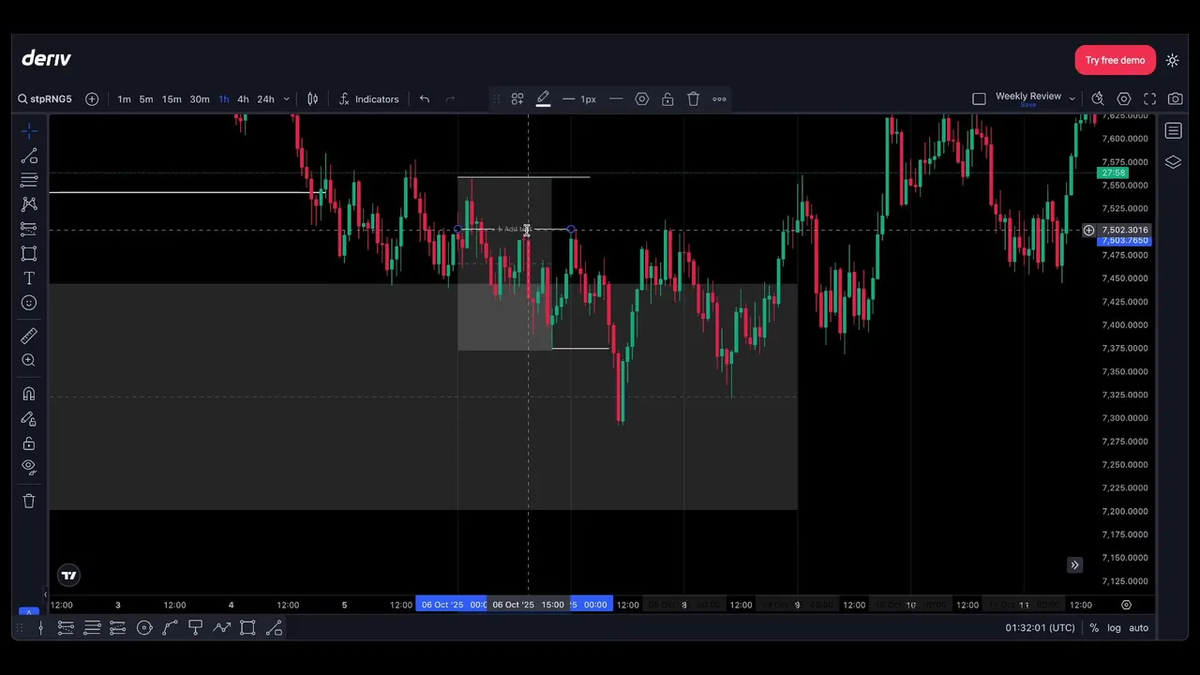Open the object tree layers icon
1200x675 pixels.
pos(1173,162)
